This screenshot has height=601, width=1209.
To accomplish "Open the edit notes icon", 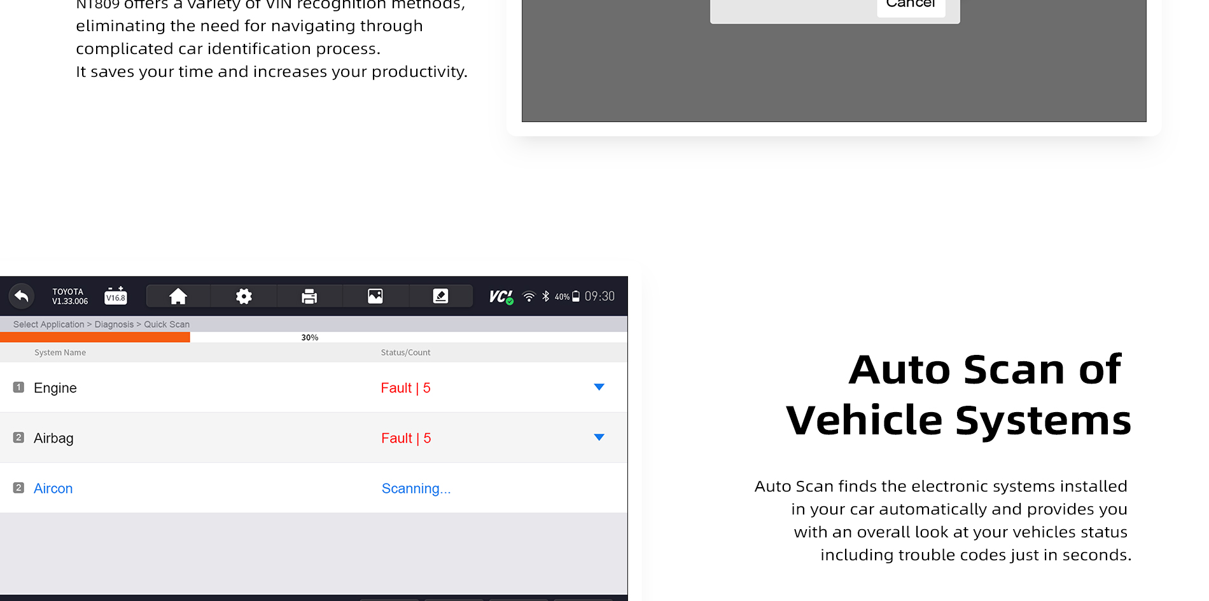I will coord(440,296).
